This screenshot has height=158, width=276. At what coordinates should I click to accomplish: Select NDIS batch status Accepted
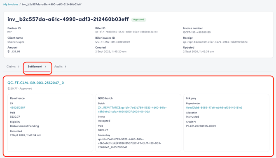point(104,121)
